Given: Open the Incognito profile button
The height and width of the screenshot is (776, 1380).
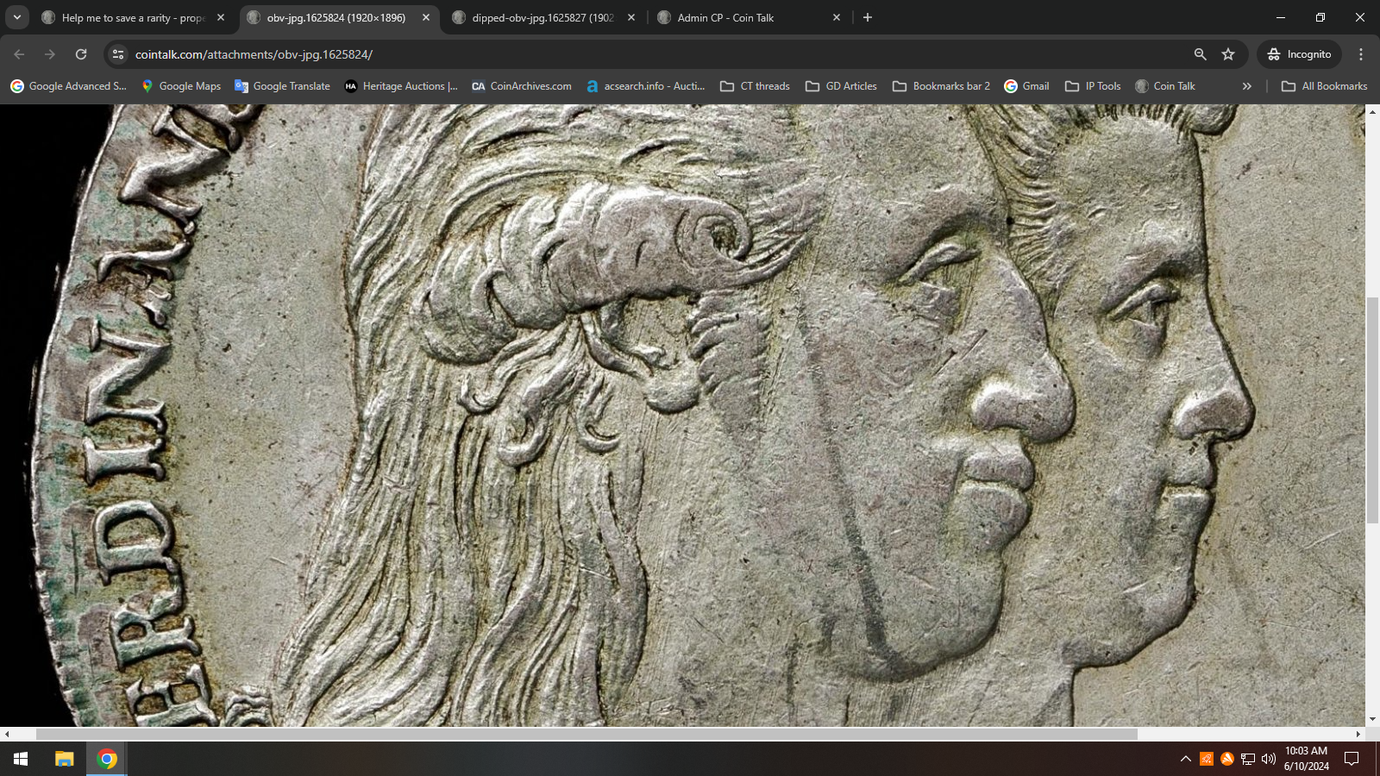Looking at the screenshot, I should (x=1299, y=54).
